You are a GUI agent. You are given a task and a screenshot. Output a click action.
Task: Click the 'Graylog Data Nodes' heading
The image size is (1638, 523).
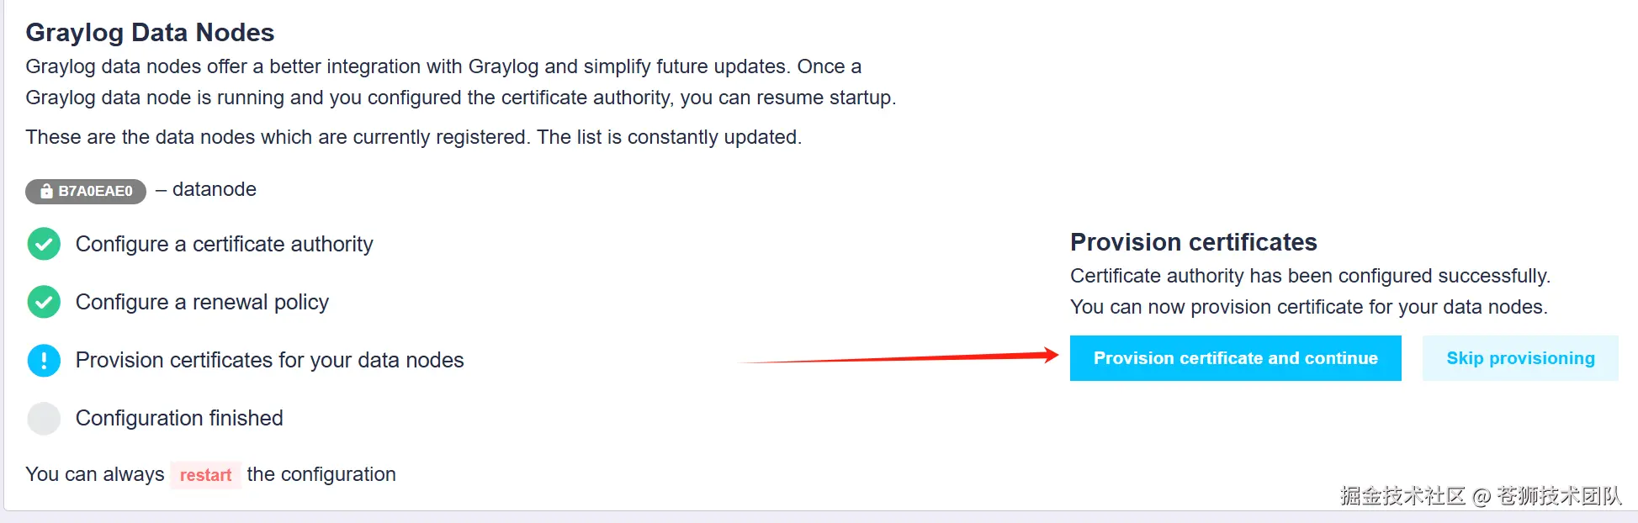(150, 33)
